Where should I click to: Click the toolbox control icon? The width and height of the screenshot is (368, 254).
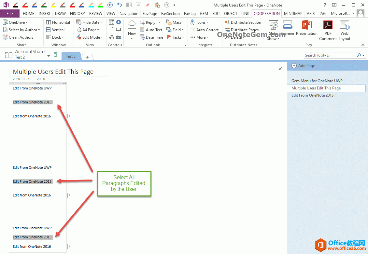pyautogui.click(x=119, y=37)
